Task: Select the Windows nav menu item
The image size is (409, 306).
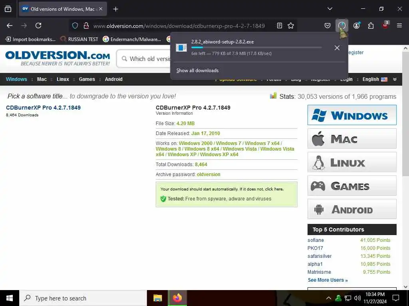Action: pyautogui.click(x=16, y=79)
